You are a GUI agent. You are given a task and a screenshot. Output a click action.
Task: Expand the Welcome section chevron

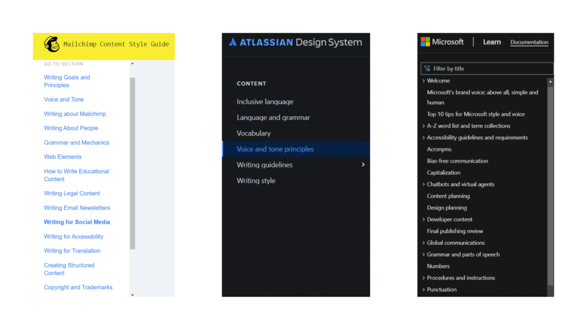point(424,81)
